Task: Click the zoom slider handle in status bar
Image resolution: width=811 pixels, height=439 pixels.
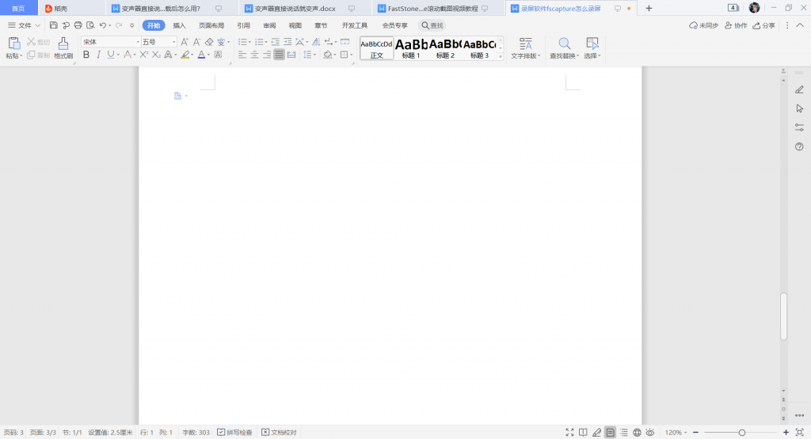Action: [x=741, y=433]
